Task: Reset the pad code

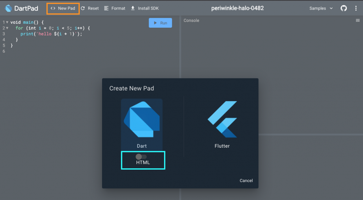Action: [x=90, y=8]
